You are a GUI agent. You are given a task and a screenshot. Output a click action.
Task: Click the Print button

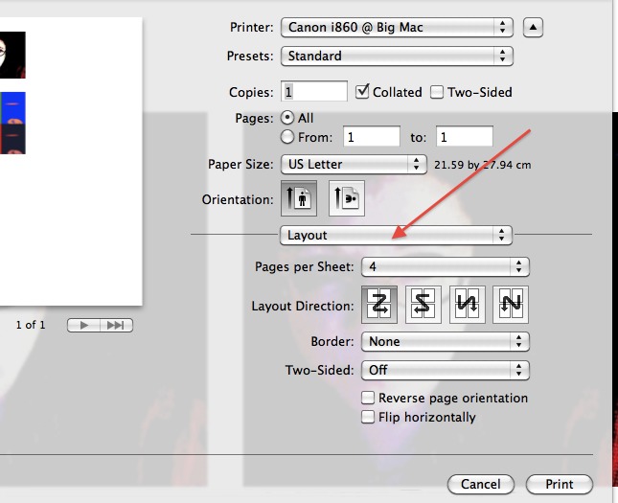coord(560,484)
